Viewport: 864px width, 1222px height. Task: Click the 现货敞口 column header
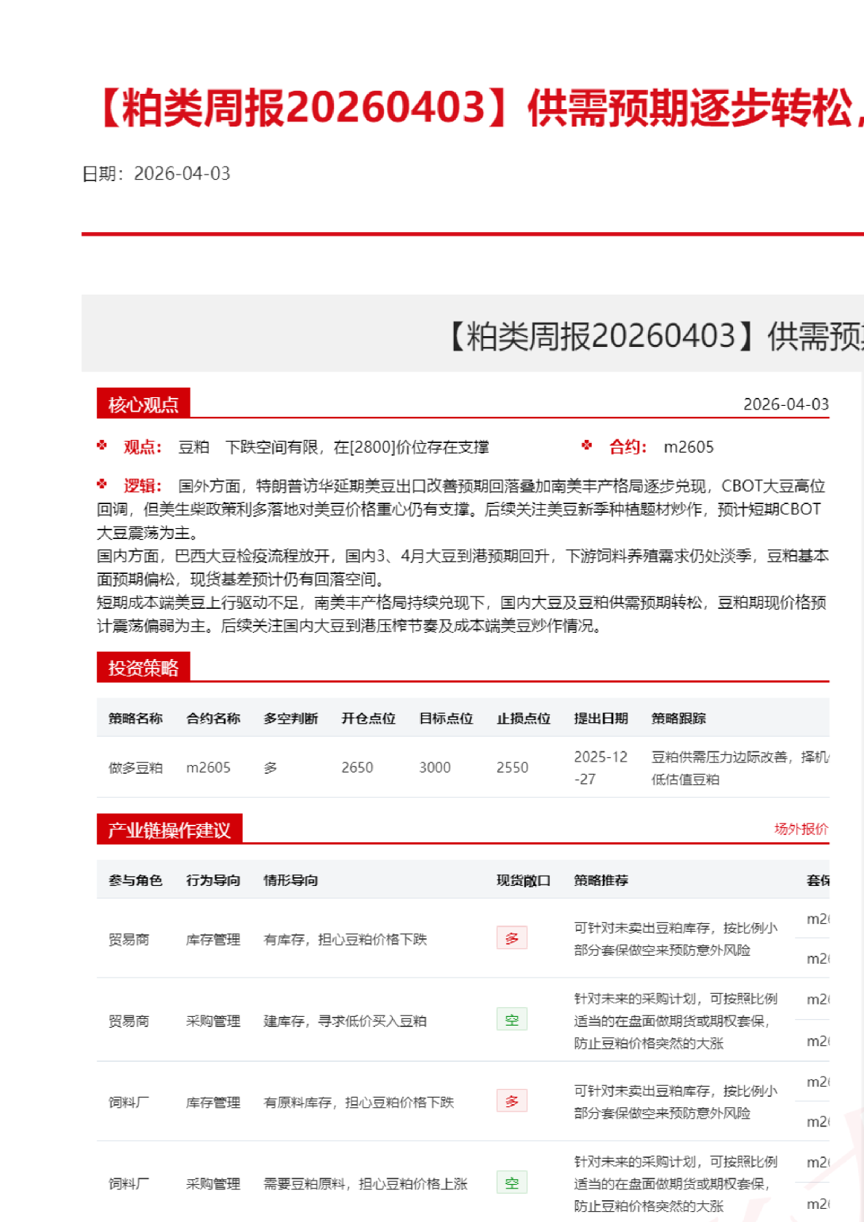[x=523, y=881]
